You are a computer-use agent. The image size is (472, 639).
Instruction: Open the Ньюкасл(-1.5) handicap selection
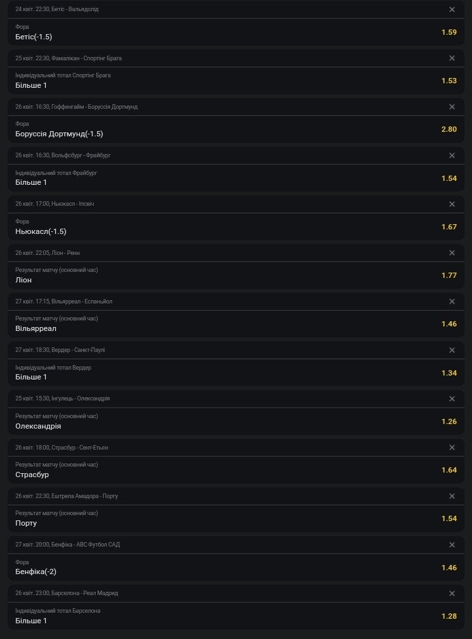[236, 227]
